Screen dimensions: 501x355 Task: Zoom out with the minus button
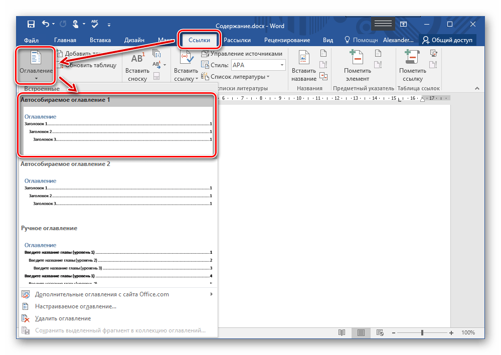pyautogui.click(x=394, y=333)
